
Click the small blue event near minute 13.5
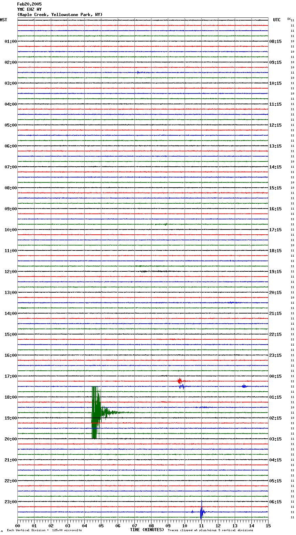point(244,386)
